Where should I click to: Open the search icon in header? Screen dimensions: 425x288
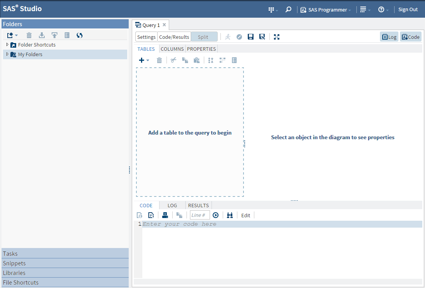[288, 10]
